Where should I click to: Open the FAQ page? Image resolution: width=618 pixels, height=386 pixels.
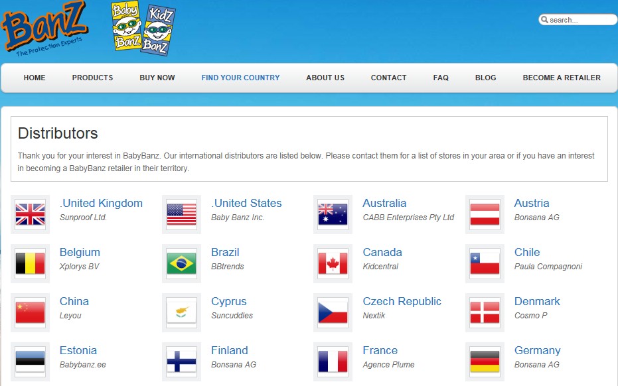(x=441, y=78)
